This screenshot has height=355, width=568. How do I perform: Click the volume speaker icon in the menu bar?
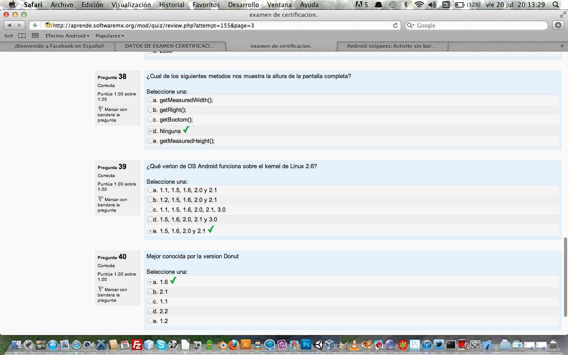pyautogui.click(x=432, y=5)
